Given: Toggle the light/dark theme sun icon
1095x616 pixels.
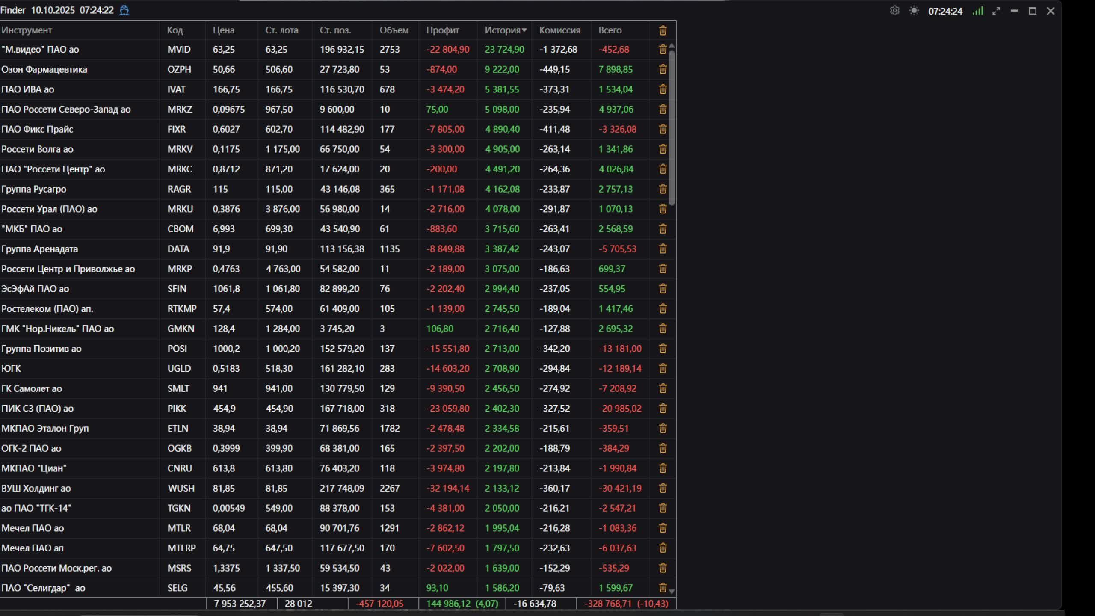Looking at the screenshot, I should tap(914, 11).
